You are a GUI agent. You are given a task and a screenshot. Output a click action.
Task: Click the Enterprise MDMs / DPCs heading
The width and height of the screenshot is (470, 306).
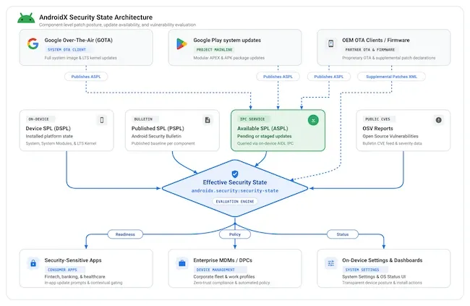[223, 260]
